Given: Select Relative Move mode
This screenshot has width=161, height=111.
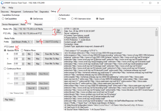Looking at the screenshot, I should pyautogui.click(x=28, y=50).
